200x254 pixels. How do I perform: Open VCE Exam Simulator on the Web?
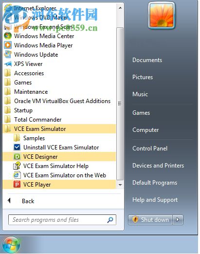coord(59,175)
